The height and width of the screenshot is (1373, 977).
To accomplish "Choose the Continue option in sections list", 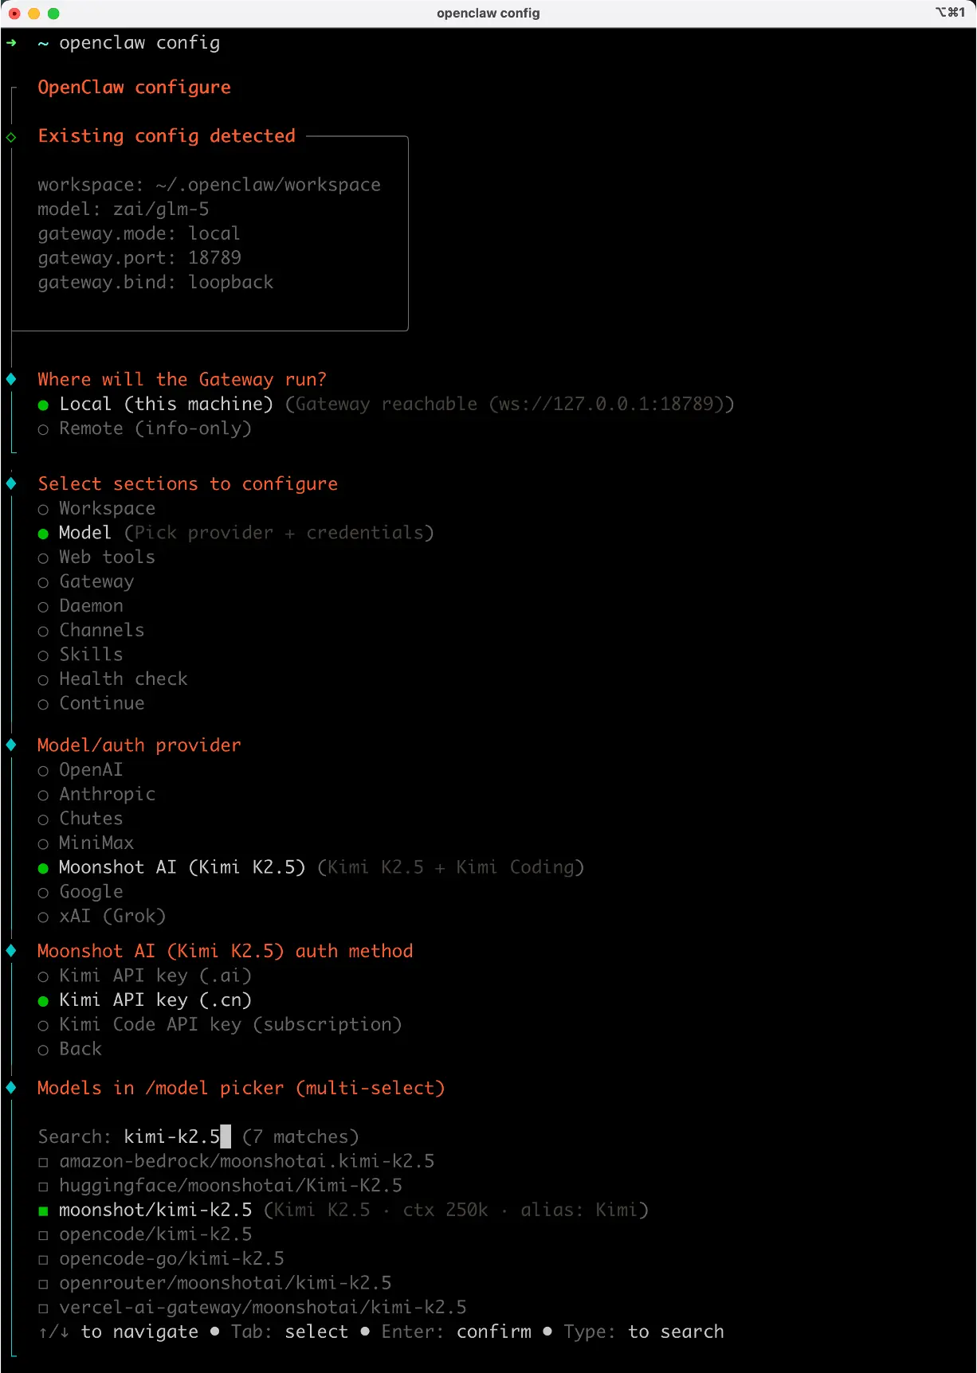I will [x=91, y=704].
